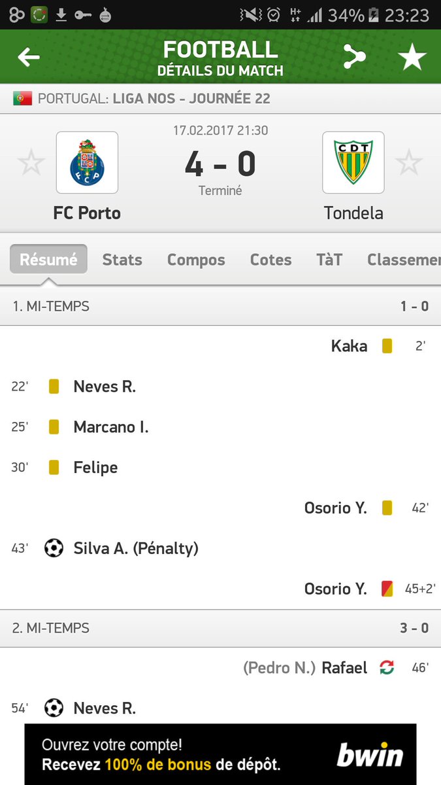This screenshot has height=785, width=441.
Task: Open the Classement tab
Action: tap(403, 260)
